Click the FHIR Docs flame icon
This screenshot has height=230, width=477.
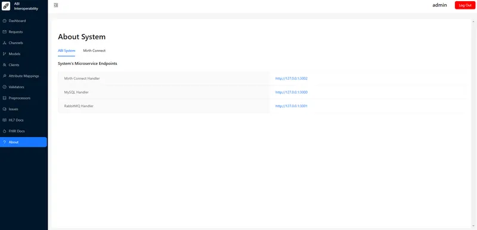5,131
